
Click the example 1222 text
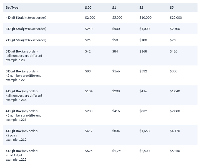pos(16,160)
